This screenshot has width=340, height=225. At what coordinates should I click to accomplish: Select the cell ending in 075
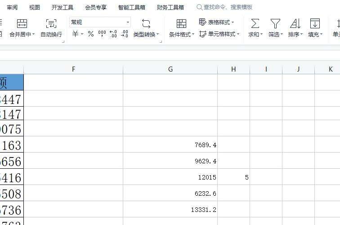pyautogui.click(x=12, y=128)
